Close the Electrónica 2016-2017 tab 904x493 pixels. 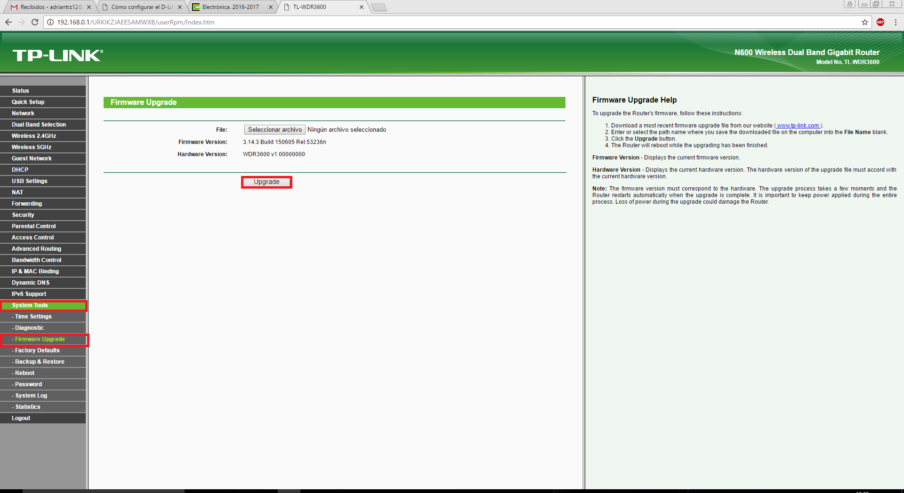tap(271, 7)
